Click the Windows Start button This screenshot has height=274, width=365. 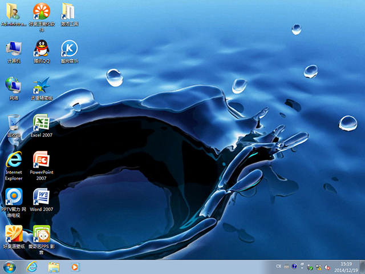pyautogui.click(x=10, y=267)
